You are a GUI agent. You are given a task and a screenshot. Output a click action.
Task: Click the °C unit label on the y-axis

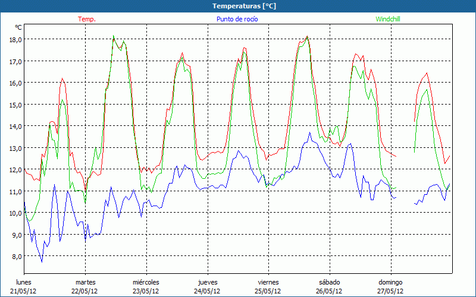pyautogui.click(x=18, y=27)
